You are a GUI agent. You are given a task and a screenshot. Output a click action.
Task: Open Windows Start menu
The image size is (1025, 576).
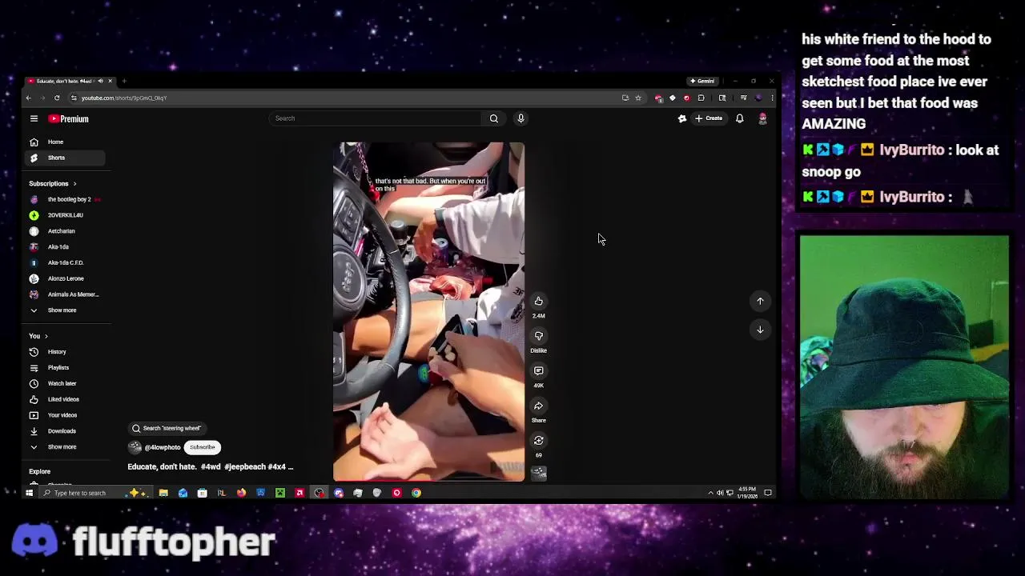click(x=29, y=493)
